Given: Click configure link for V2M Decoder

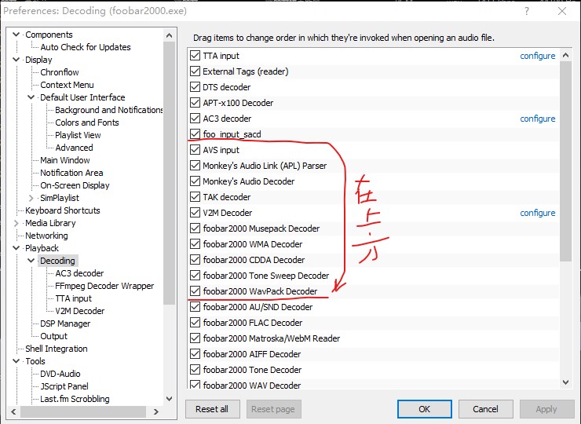Looking at the screenshot, I should [537, 213].
